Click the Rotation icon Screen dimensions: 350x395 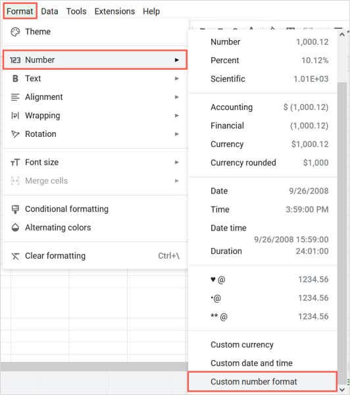click(15, 134)
